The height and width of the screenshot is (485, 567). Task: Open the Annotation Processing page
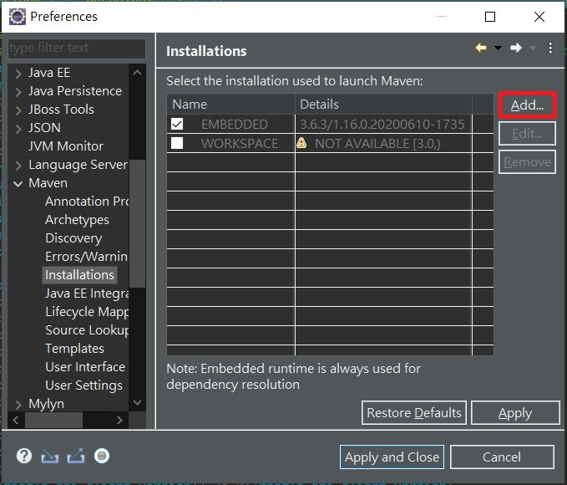tap(87, 201)
